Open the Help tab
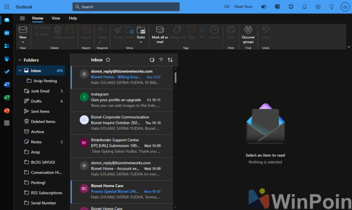 [x=73, y=18]
